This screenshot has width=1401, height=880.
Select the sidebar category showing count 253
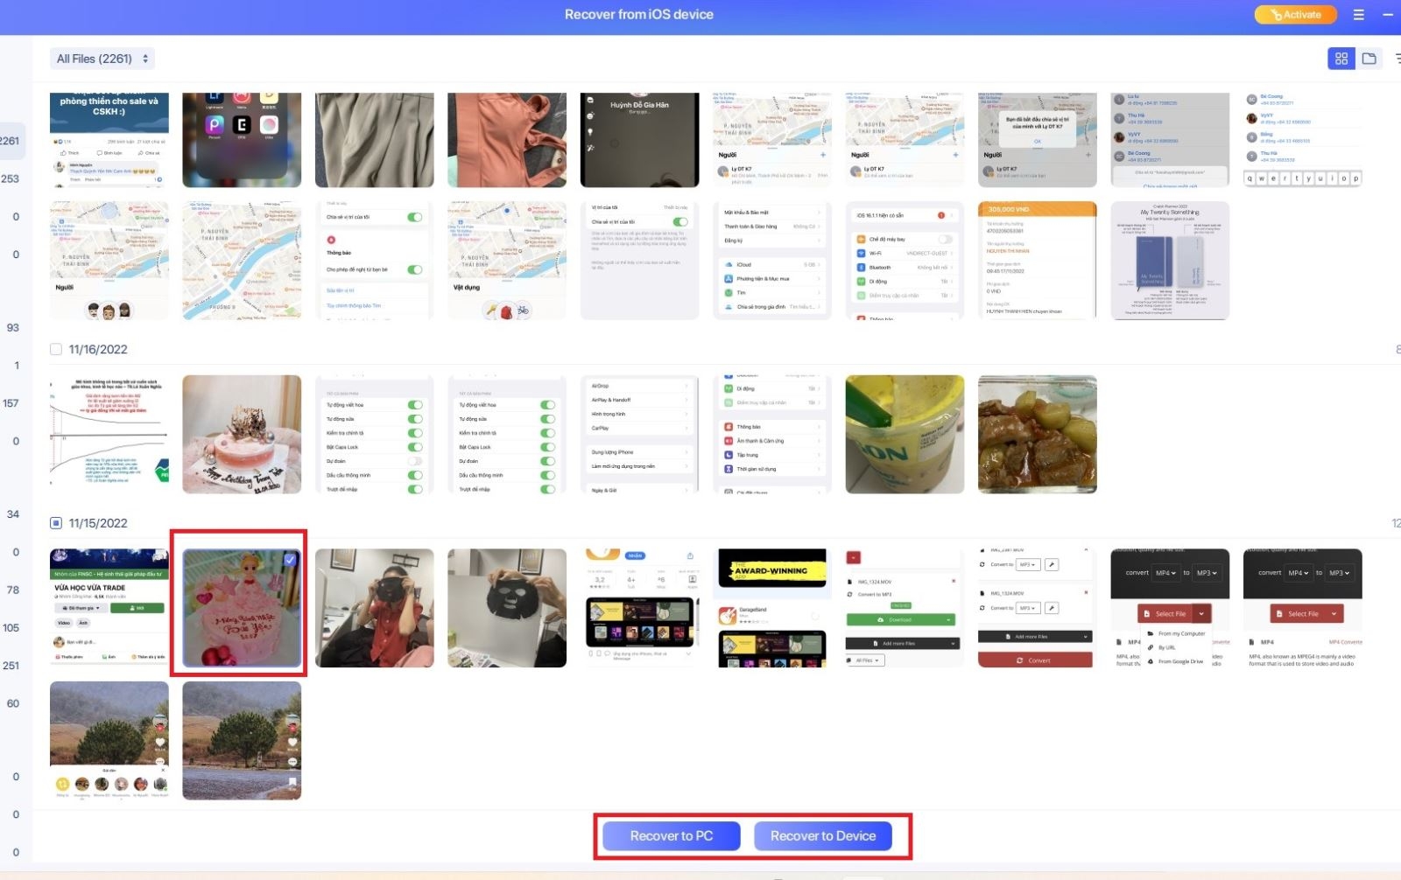tap(11, 178)
